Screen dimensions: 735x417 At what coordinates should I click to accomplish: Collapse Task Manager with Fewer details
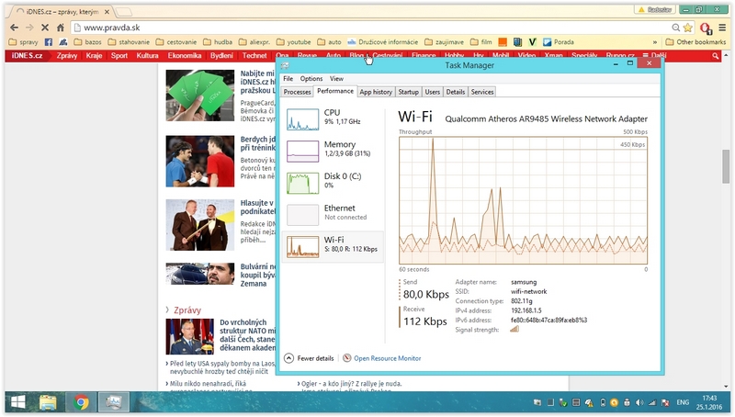(x=310, y=358)
